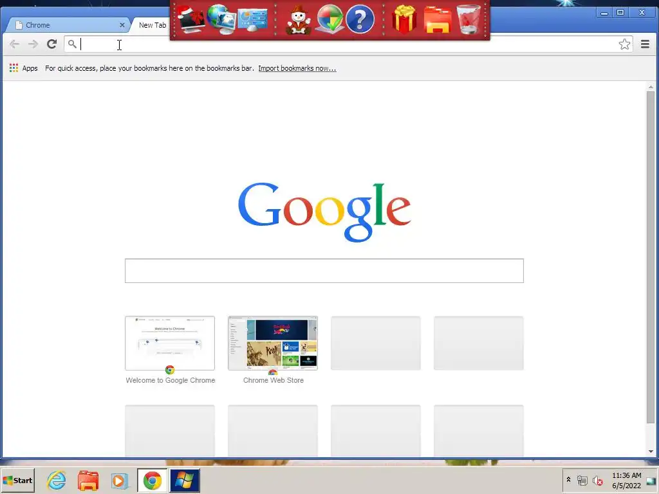Screen dimensions: 659x494
Task: Launch Windows Media Player from taskbar
Action: coord(119,480)
